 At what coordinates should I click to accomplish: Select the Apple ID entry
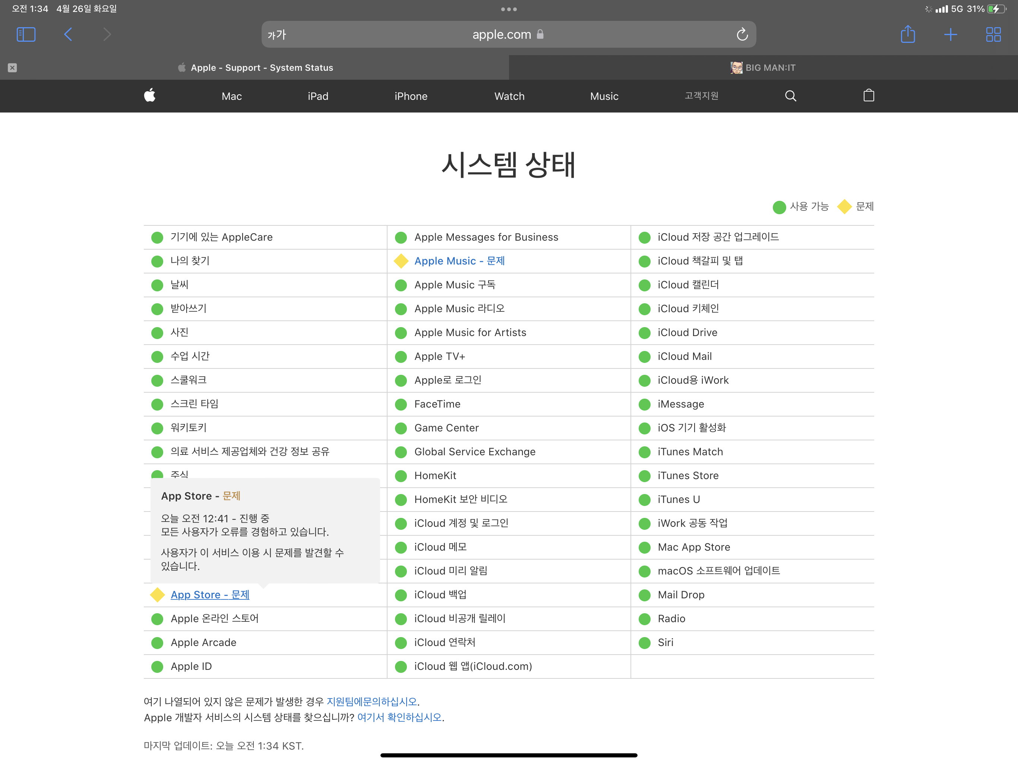[x=265, y=667]
